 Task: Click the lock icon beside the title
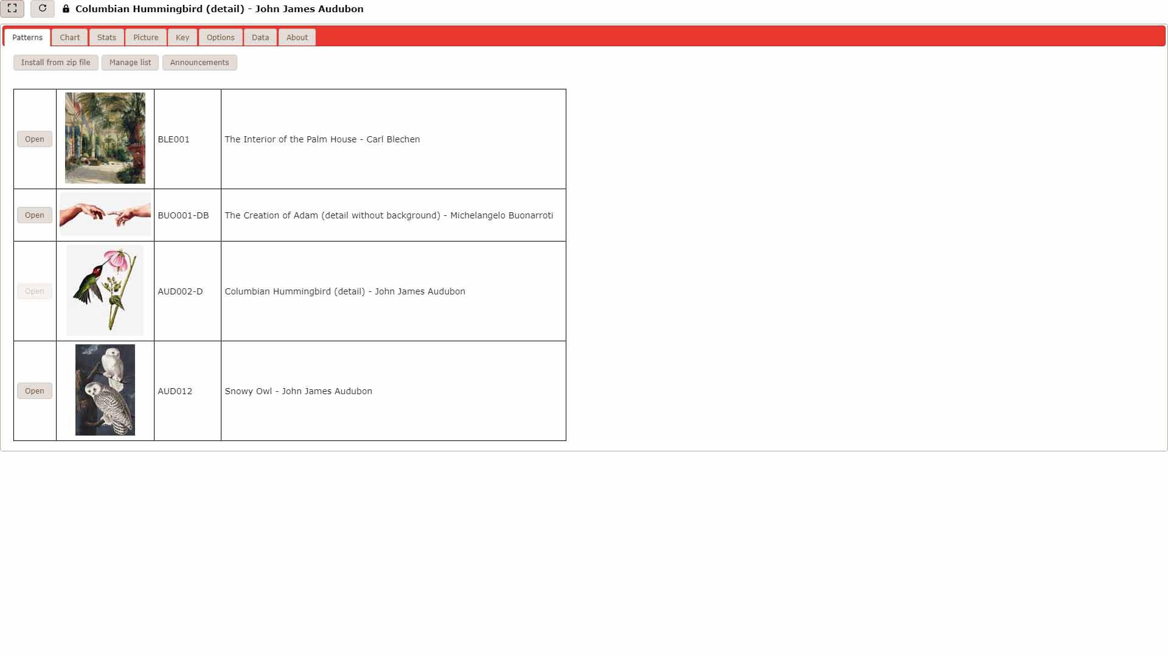66,9
